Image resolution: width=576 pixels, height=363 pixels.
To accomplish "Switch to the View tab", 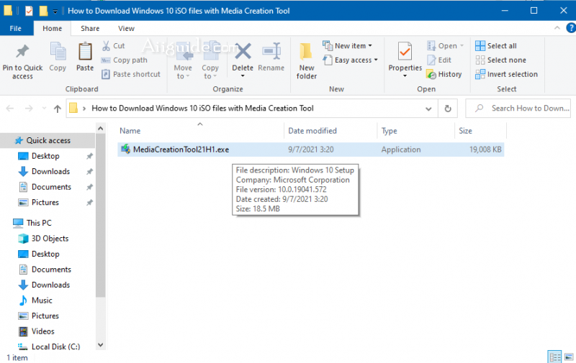I will [126, 28].
